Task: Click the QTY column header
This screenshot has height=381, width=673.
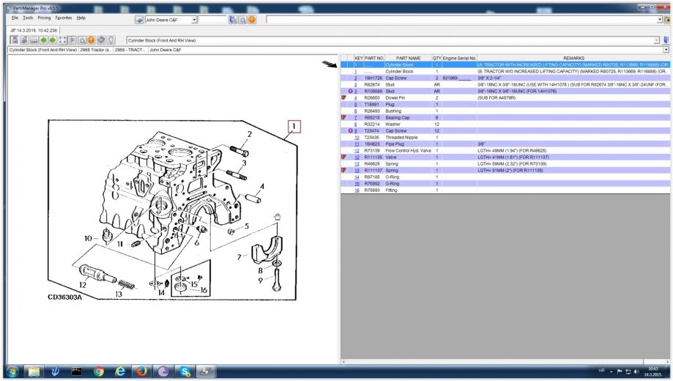Action: [436, 58]
